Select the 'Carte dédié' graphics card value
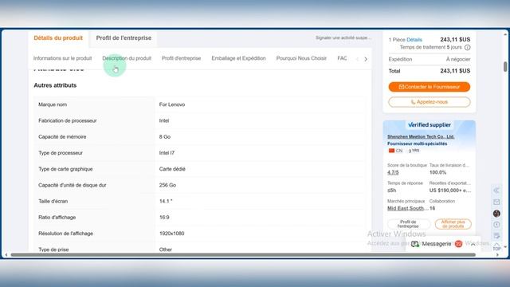This screenshot has width=510, height=287. [x=172, y=169]
